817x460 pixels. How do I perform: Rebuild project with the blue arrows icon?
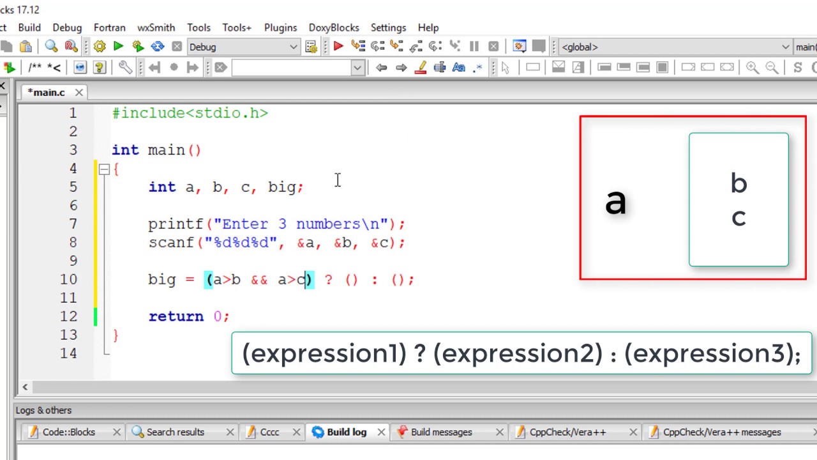[x=158, y=47]
